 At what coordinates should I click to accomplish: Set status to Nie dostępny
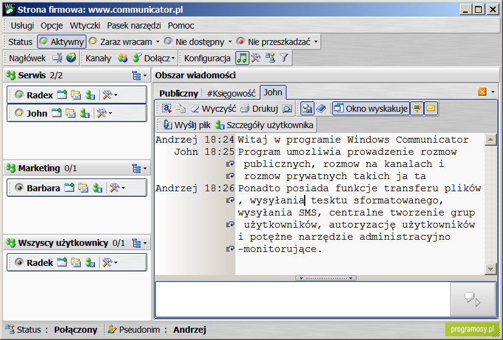tap(195, 42)
